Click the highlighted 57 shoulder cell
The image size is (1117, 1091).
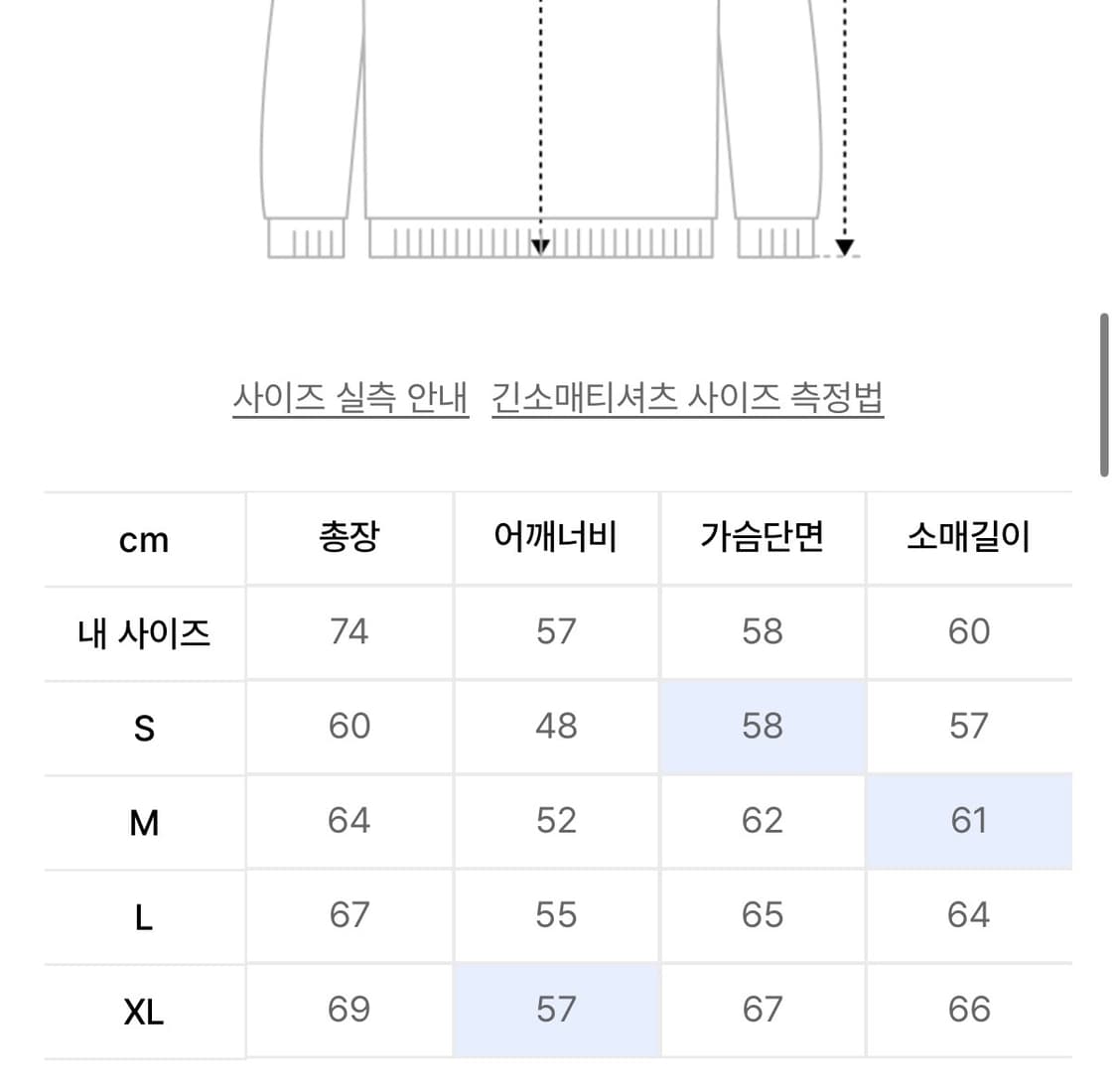tap(556, 1010)
